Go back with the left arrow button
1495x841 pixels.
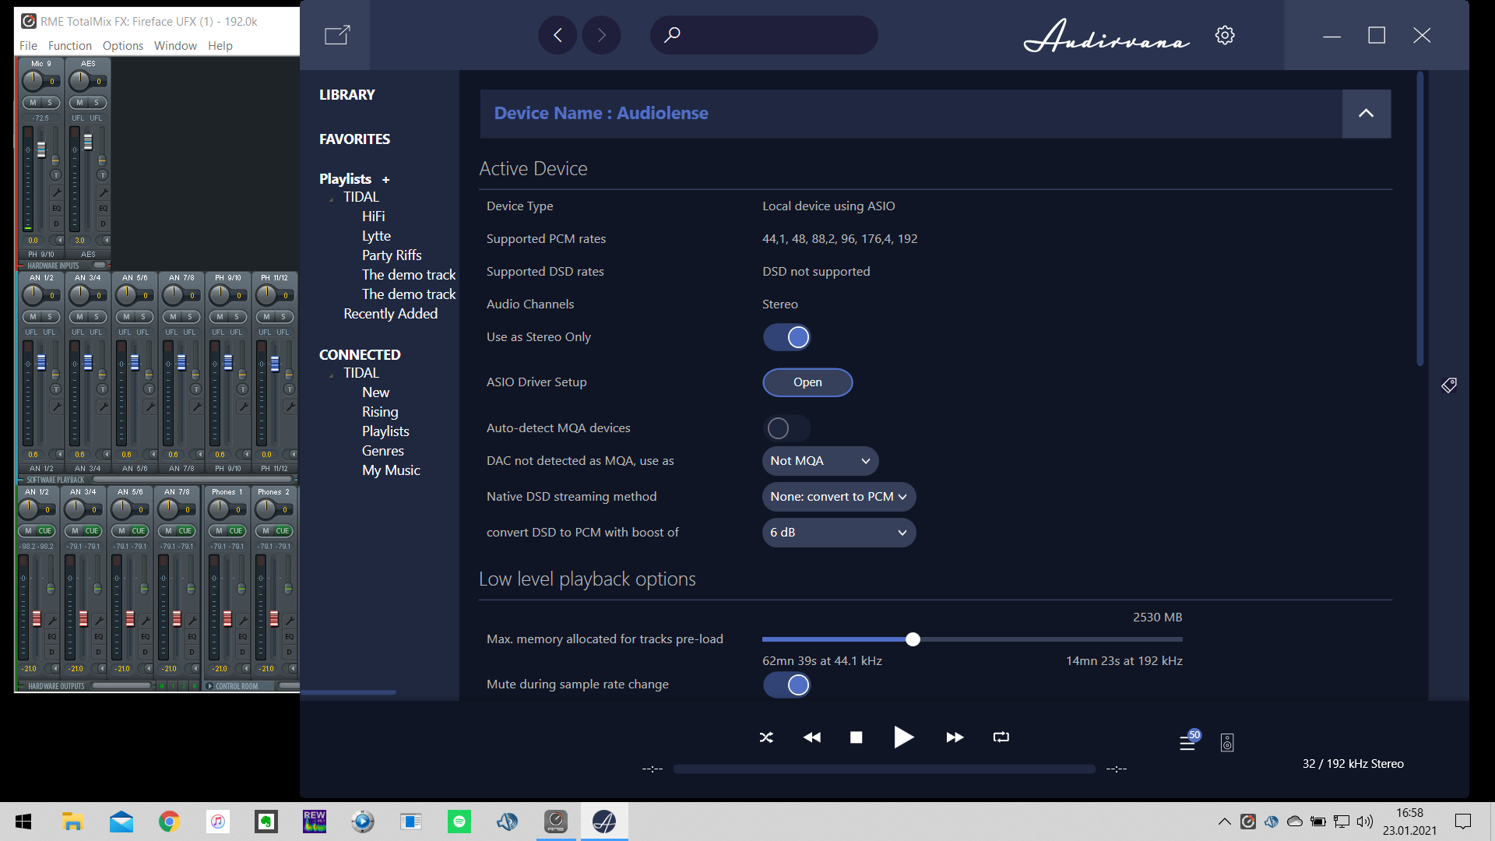[x=558, y=35]
